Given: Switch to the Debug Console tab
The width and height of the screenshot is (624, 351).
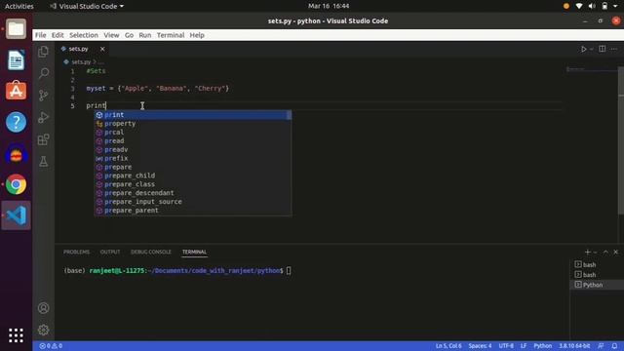Looking at the screenshot, I should 151,252.
